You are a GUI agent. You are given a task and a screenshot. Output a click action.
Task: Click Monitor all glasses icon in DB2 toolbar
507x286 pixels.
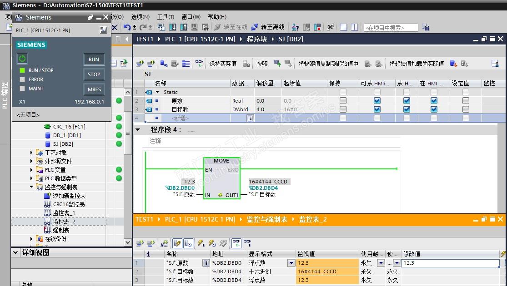199,63
